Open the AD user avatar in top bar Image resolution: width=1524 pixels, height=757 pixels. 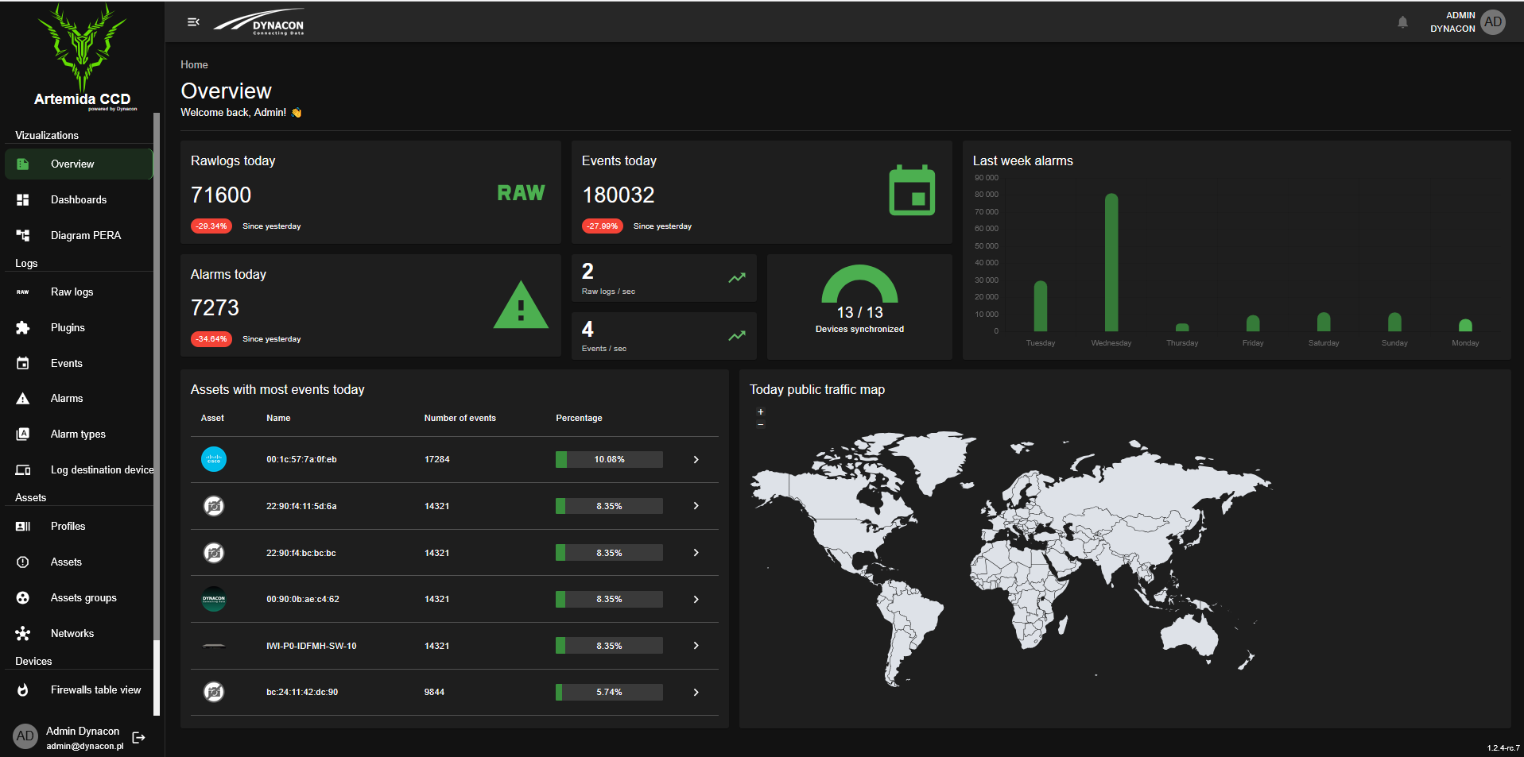[1493, 22]
